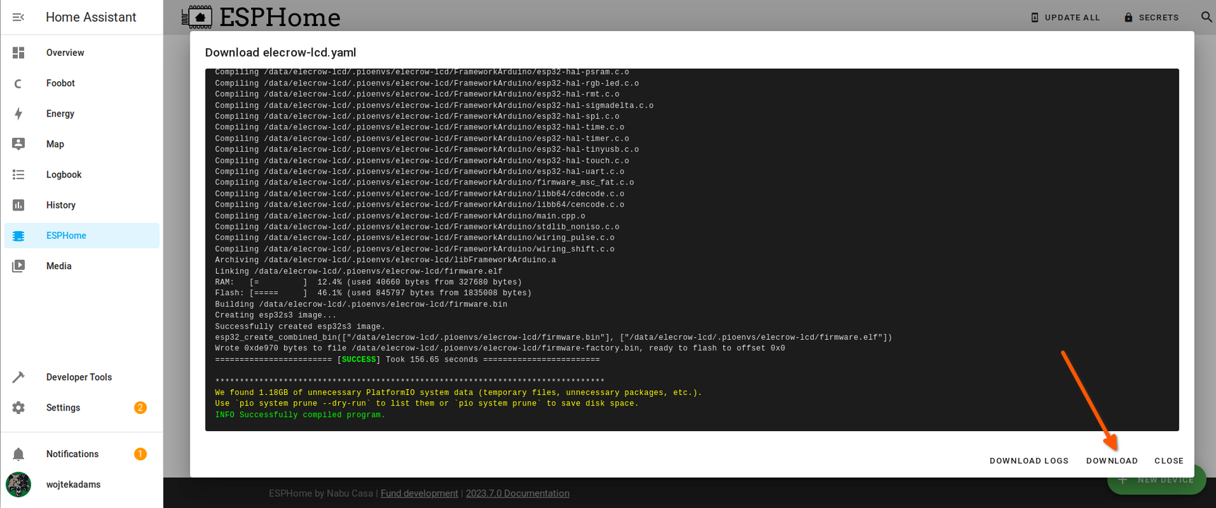Click the DOWNLOAD LOGS button
This screenshot has width=1216, height=508.
tap(1029, 461)
